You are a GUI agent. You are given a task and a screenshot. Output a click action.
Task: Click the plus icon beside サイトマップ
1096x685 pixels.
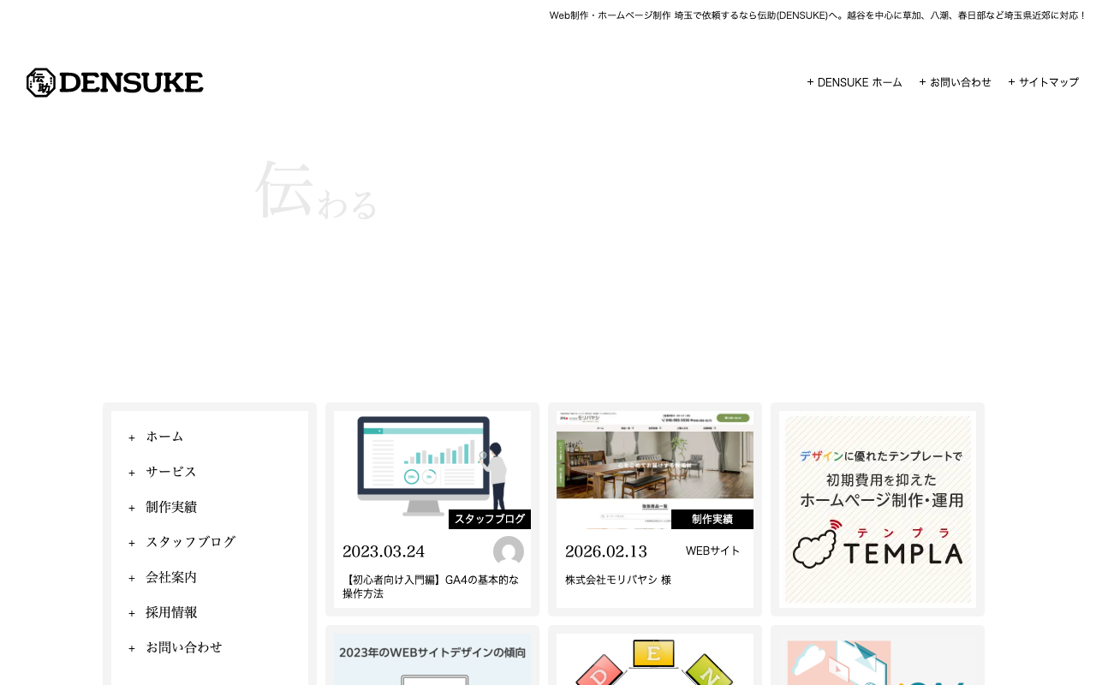pos(1011,82)
